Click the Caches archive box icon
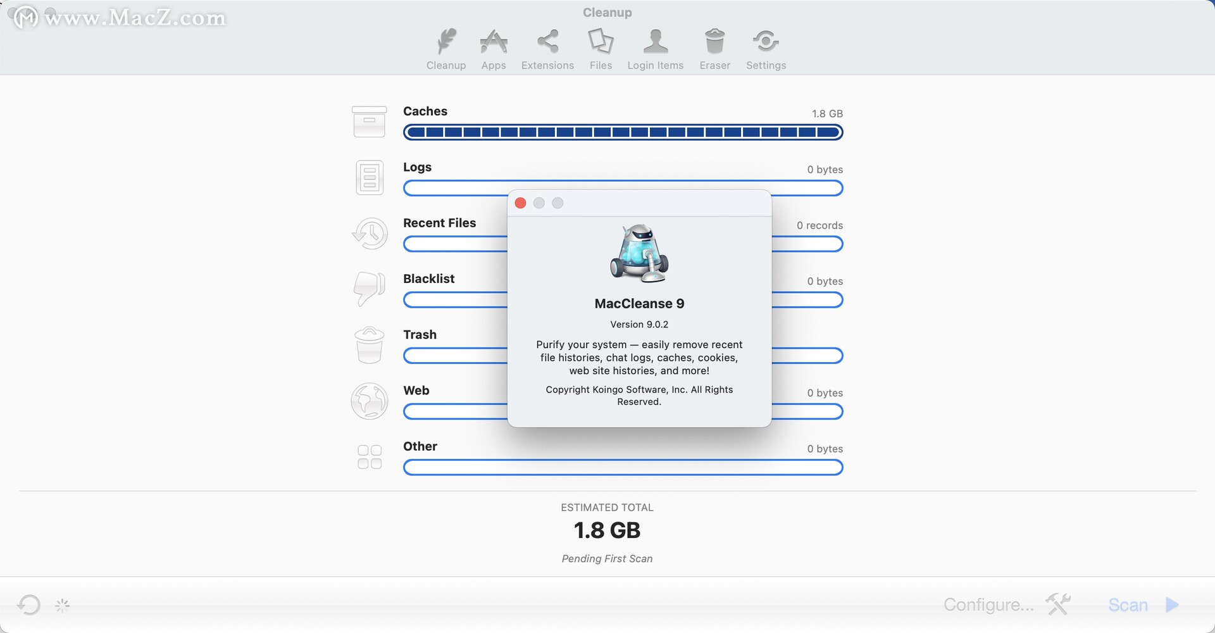Image resolution: width=1215 pixels, height=633 pixels. 370,122
